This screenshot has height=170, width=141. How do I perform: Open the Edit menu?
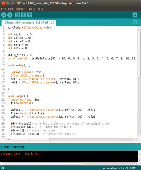[11, 9]
